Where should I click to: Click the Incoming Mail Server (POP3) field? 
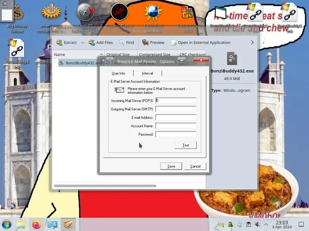click(176, 100)
